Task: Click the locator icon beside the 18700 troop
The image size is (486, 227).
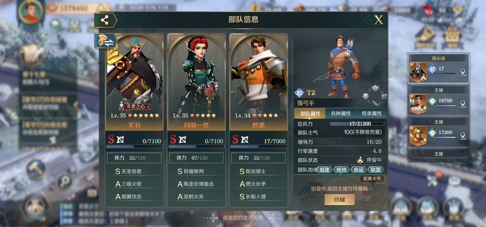Action: 462,104
